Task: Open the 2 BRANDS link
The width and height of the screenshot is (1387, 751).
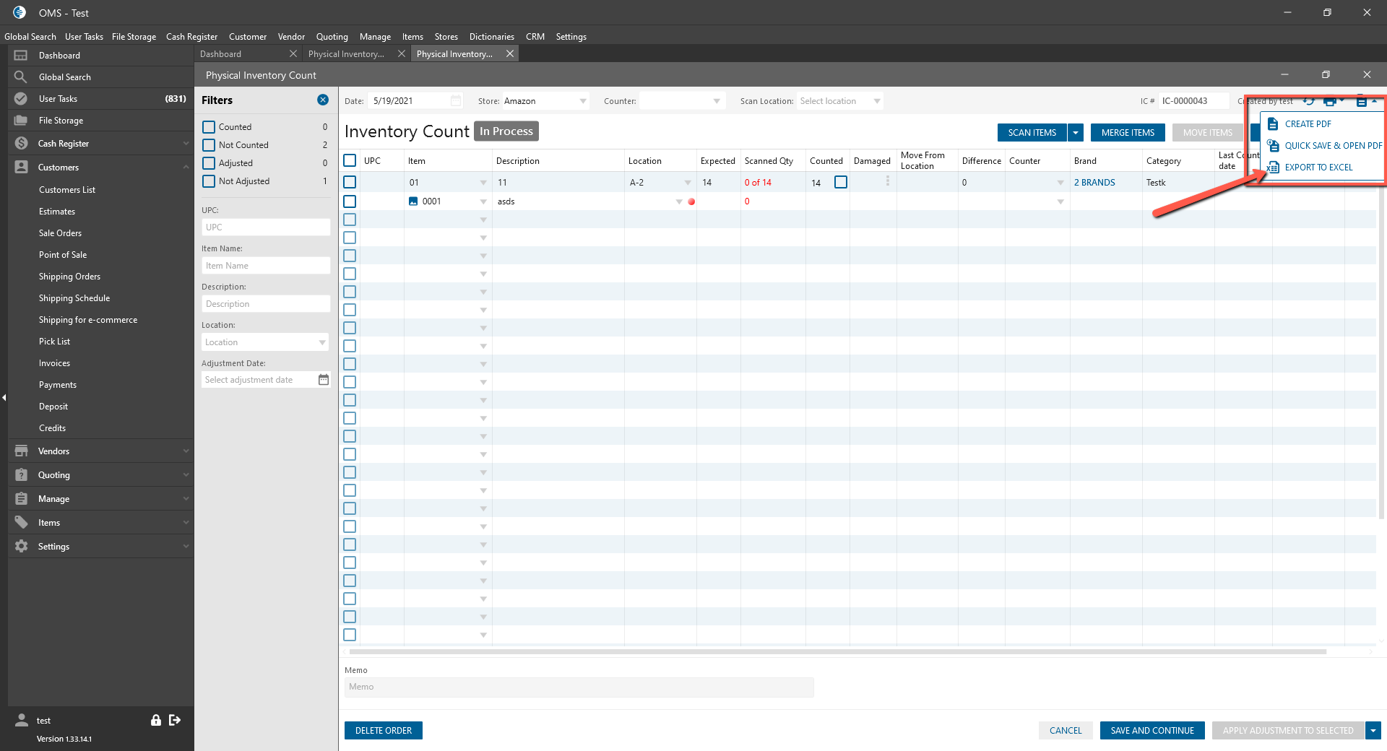Action: point(1094,183)
